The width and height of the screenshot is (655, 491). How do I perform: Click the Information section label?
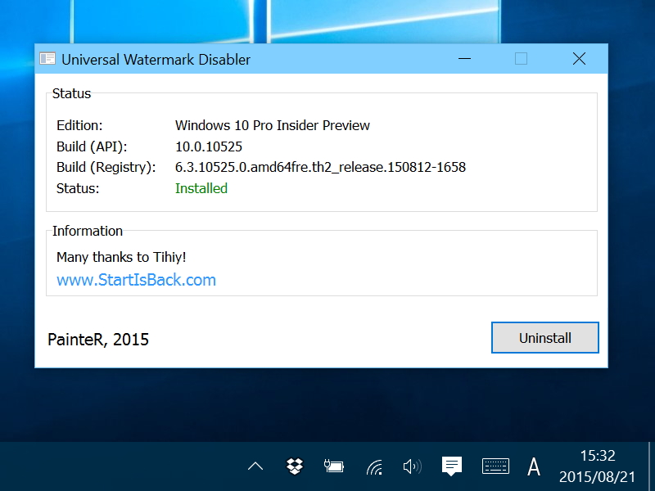tap(88, 231)
